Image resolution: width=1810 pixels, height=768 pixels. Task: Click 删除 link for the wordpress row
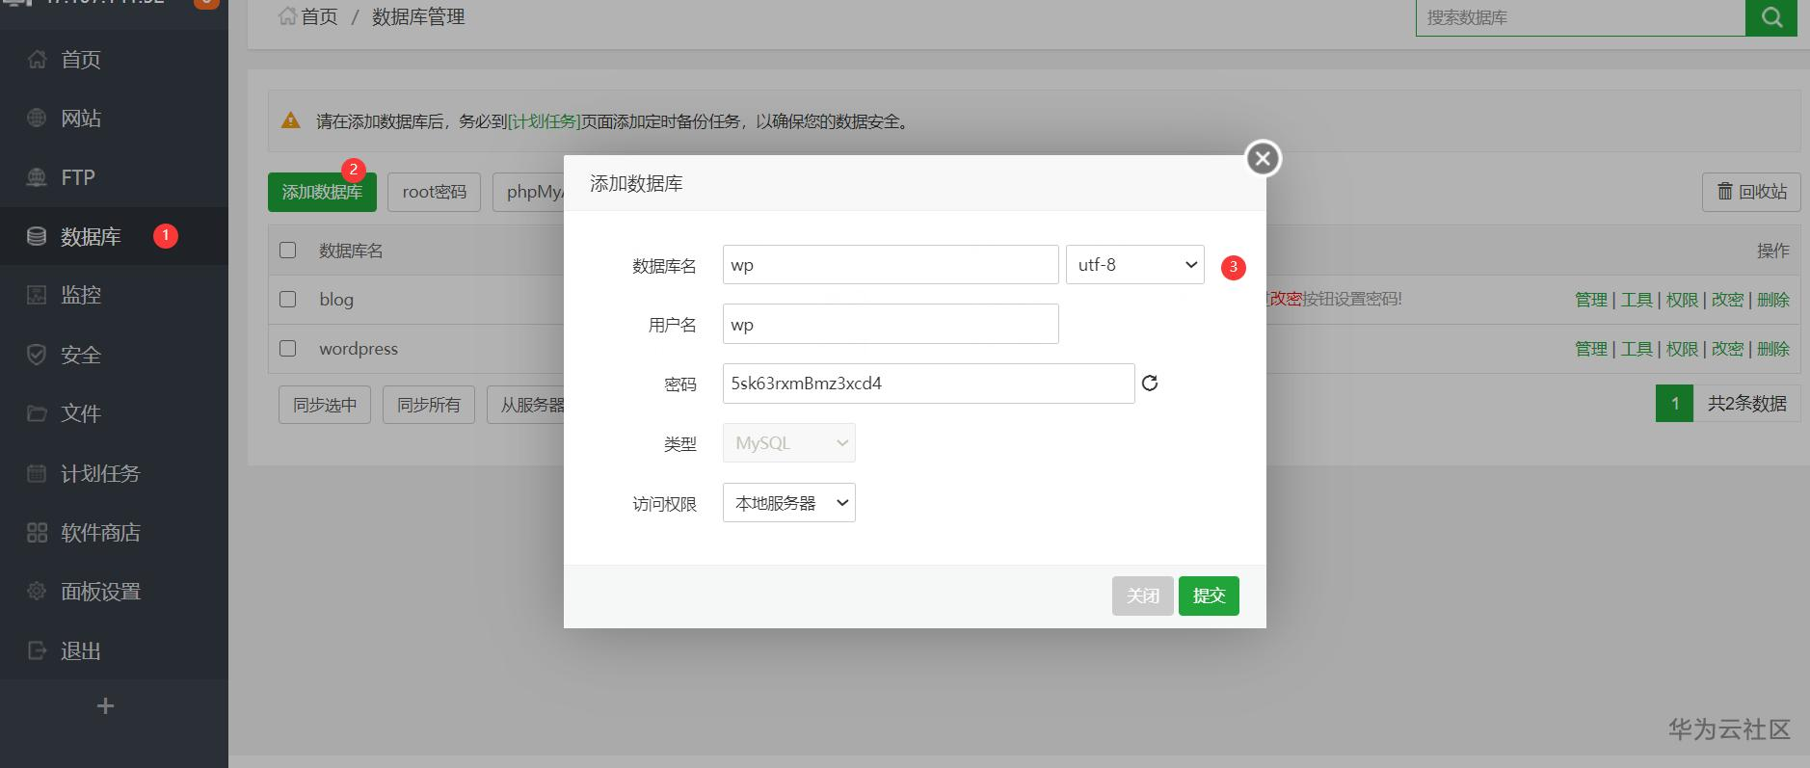tap(1773, 349)
